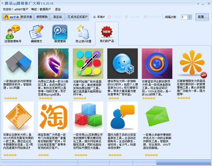
Task: Select the 路由器换IP radio option
Action: pyautogui.click(x=153, y=17)
